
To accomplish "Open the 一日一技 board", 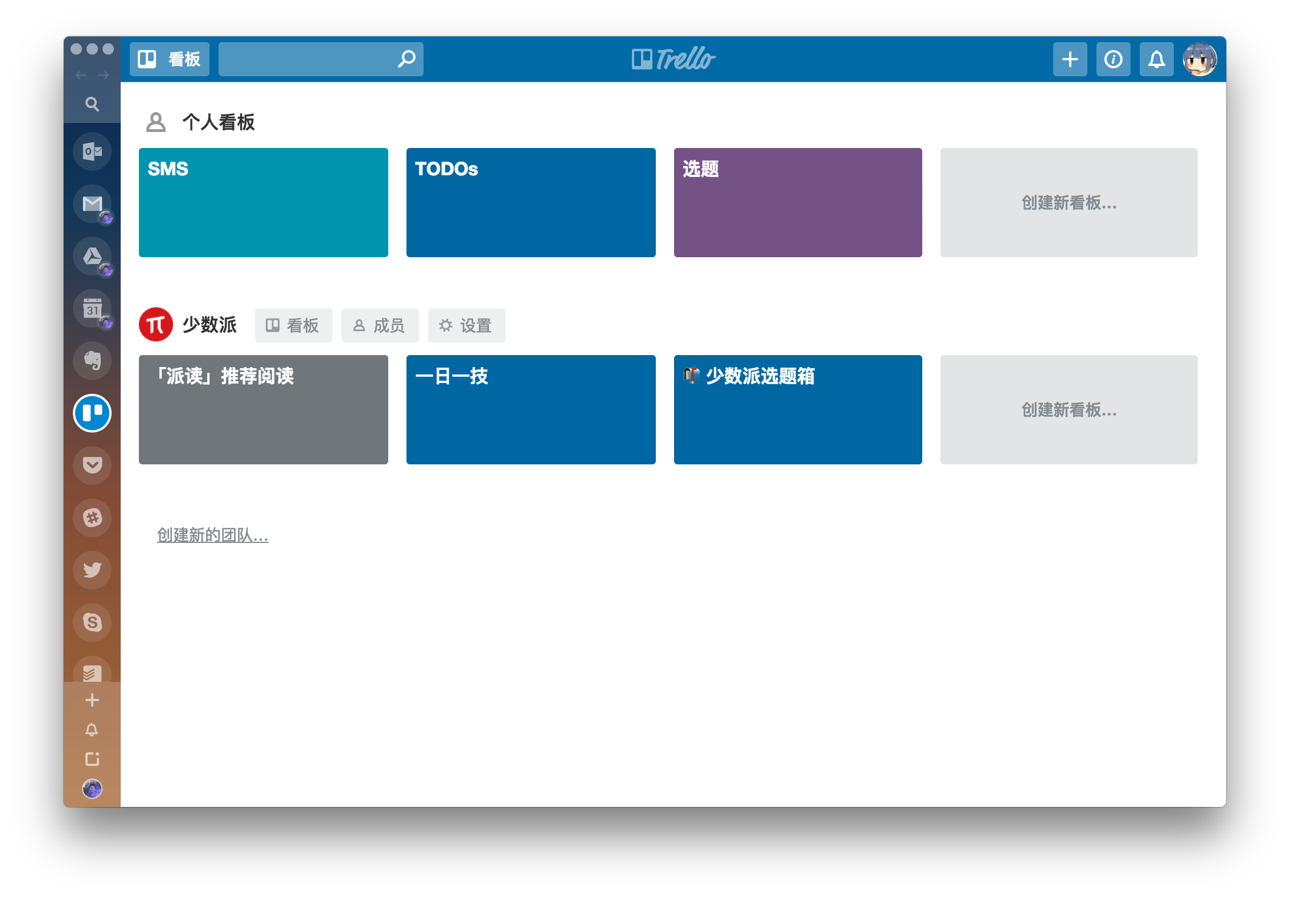I will click(x=531, y=410).
